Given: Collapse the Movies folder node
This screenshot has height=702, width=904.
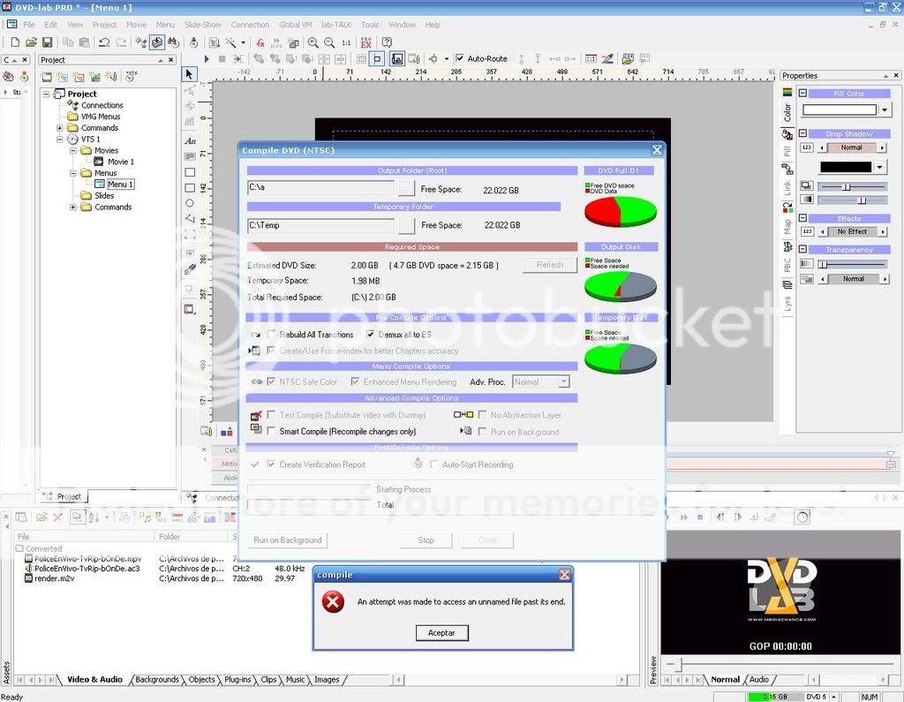Looking at the screenshot, I should point(73,150).
